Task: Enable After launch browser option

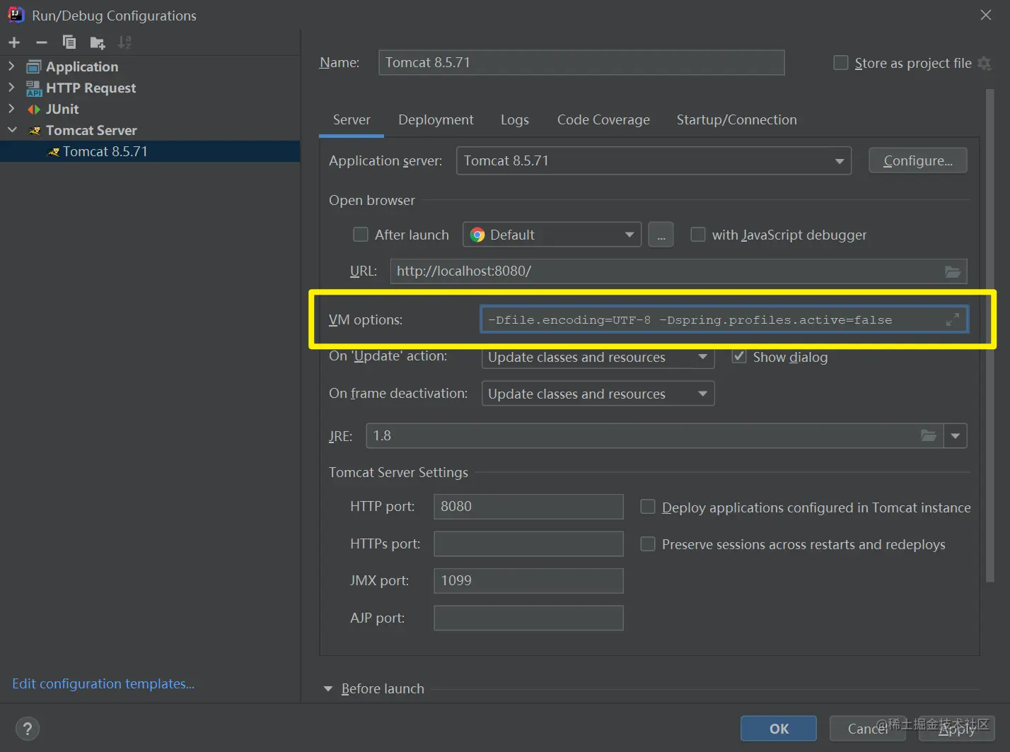Action: pyautogui.click(x=361, y=235)
